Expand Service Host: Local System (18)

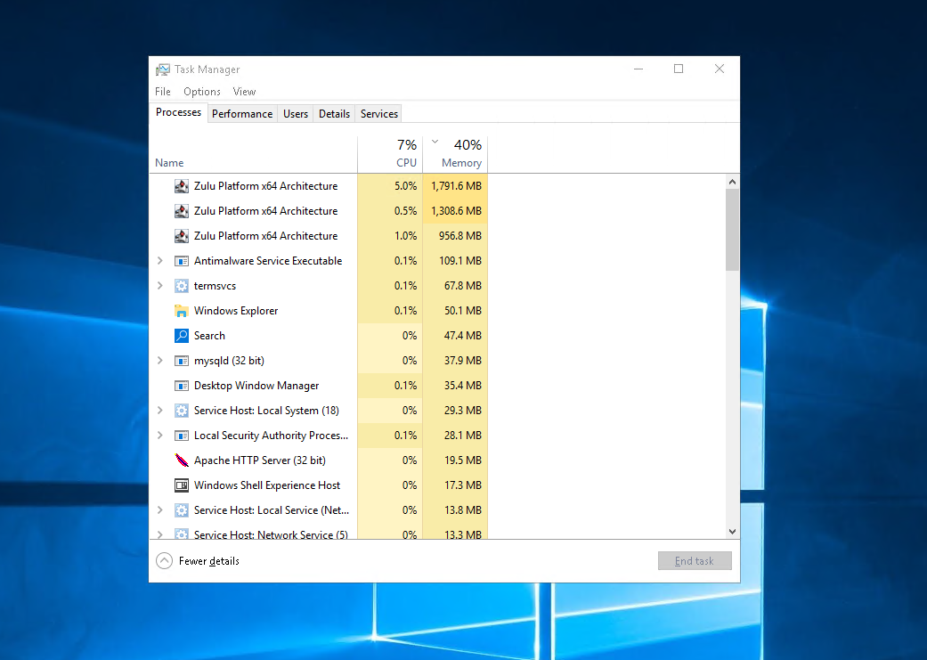[x=159, y=411]
